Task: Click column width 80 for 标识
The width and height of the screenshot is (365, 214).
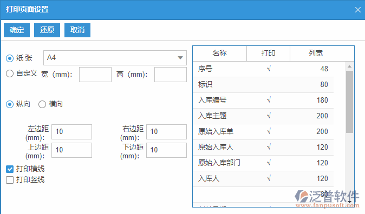Action: tap(324, 85)
